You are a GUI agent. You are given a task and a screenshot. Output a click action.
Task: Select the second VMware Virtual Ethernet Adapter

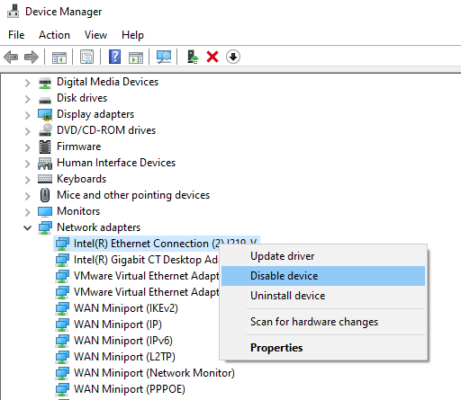pyautogui.click(x=147, y=292)
